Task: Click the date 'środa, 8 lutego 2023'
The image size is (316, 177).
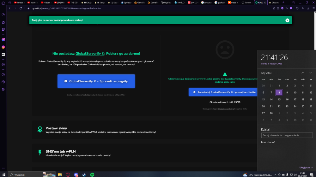Action: [x=272, y=63]
